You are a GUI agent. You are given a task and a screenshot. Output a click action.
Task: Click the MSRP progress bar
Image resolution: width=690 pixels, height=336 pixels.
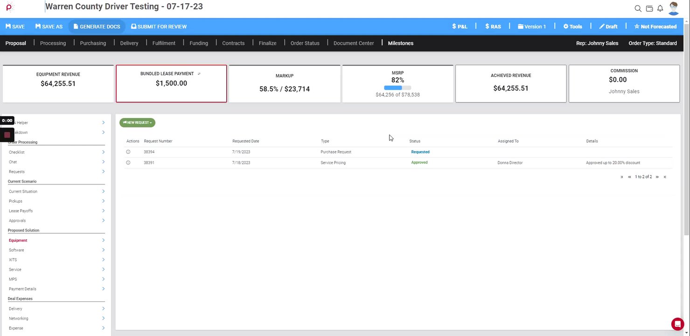pos(397,88)
